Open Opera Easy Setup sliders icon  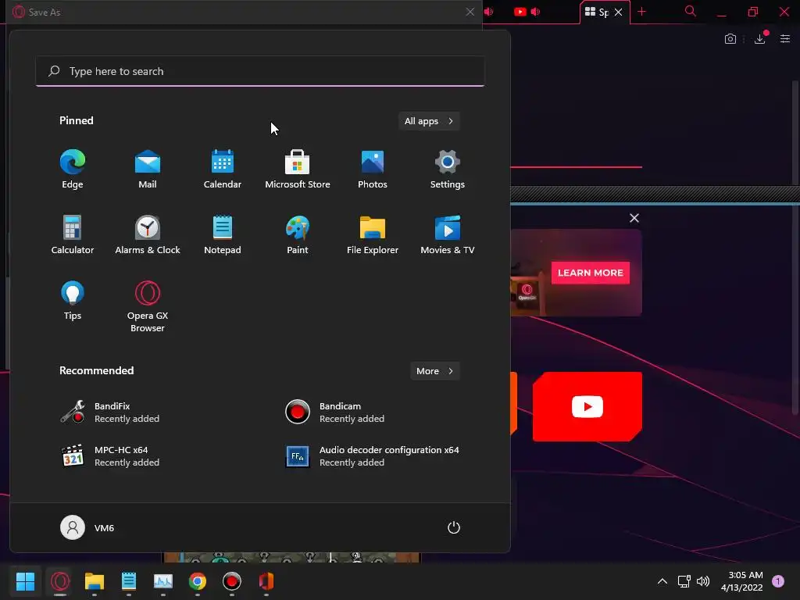[785, 39]
